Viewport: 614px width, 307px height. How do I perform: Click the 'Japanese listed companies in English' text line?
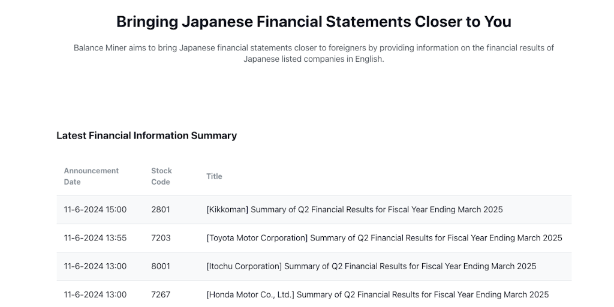coord(314,59)
